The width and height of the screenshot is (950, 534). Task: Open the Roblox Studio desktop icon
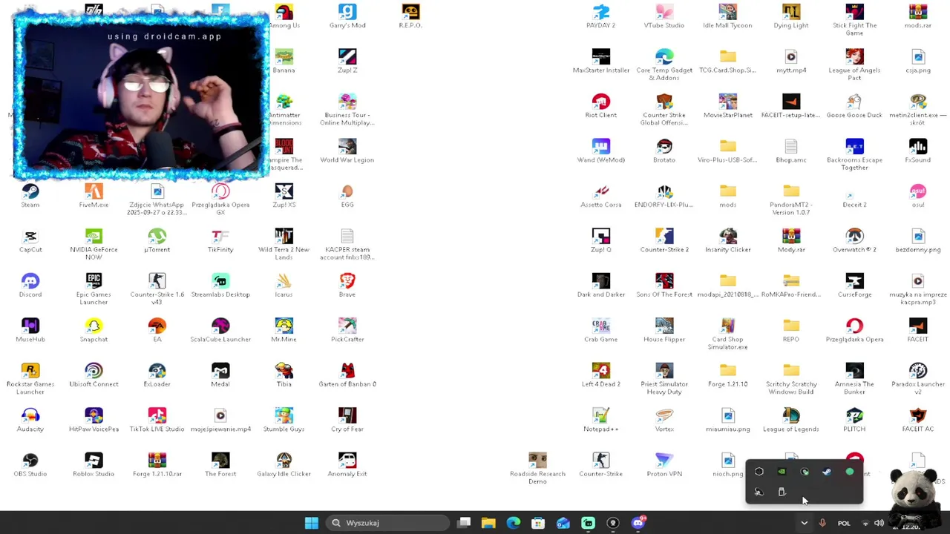[94, 465]
